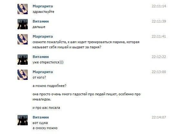
Task: Click Маргарита's avatar beside the здравствуйте message
Action: pyautogui.click(x=23, y=9)
